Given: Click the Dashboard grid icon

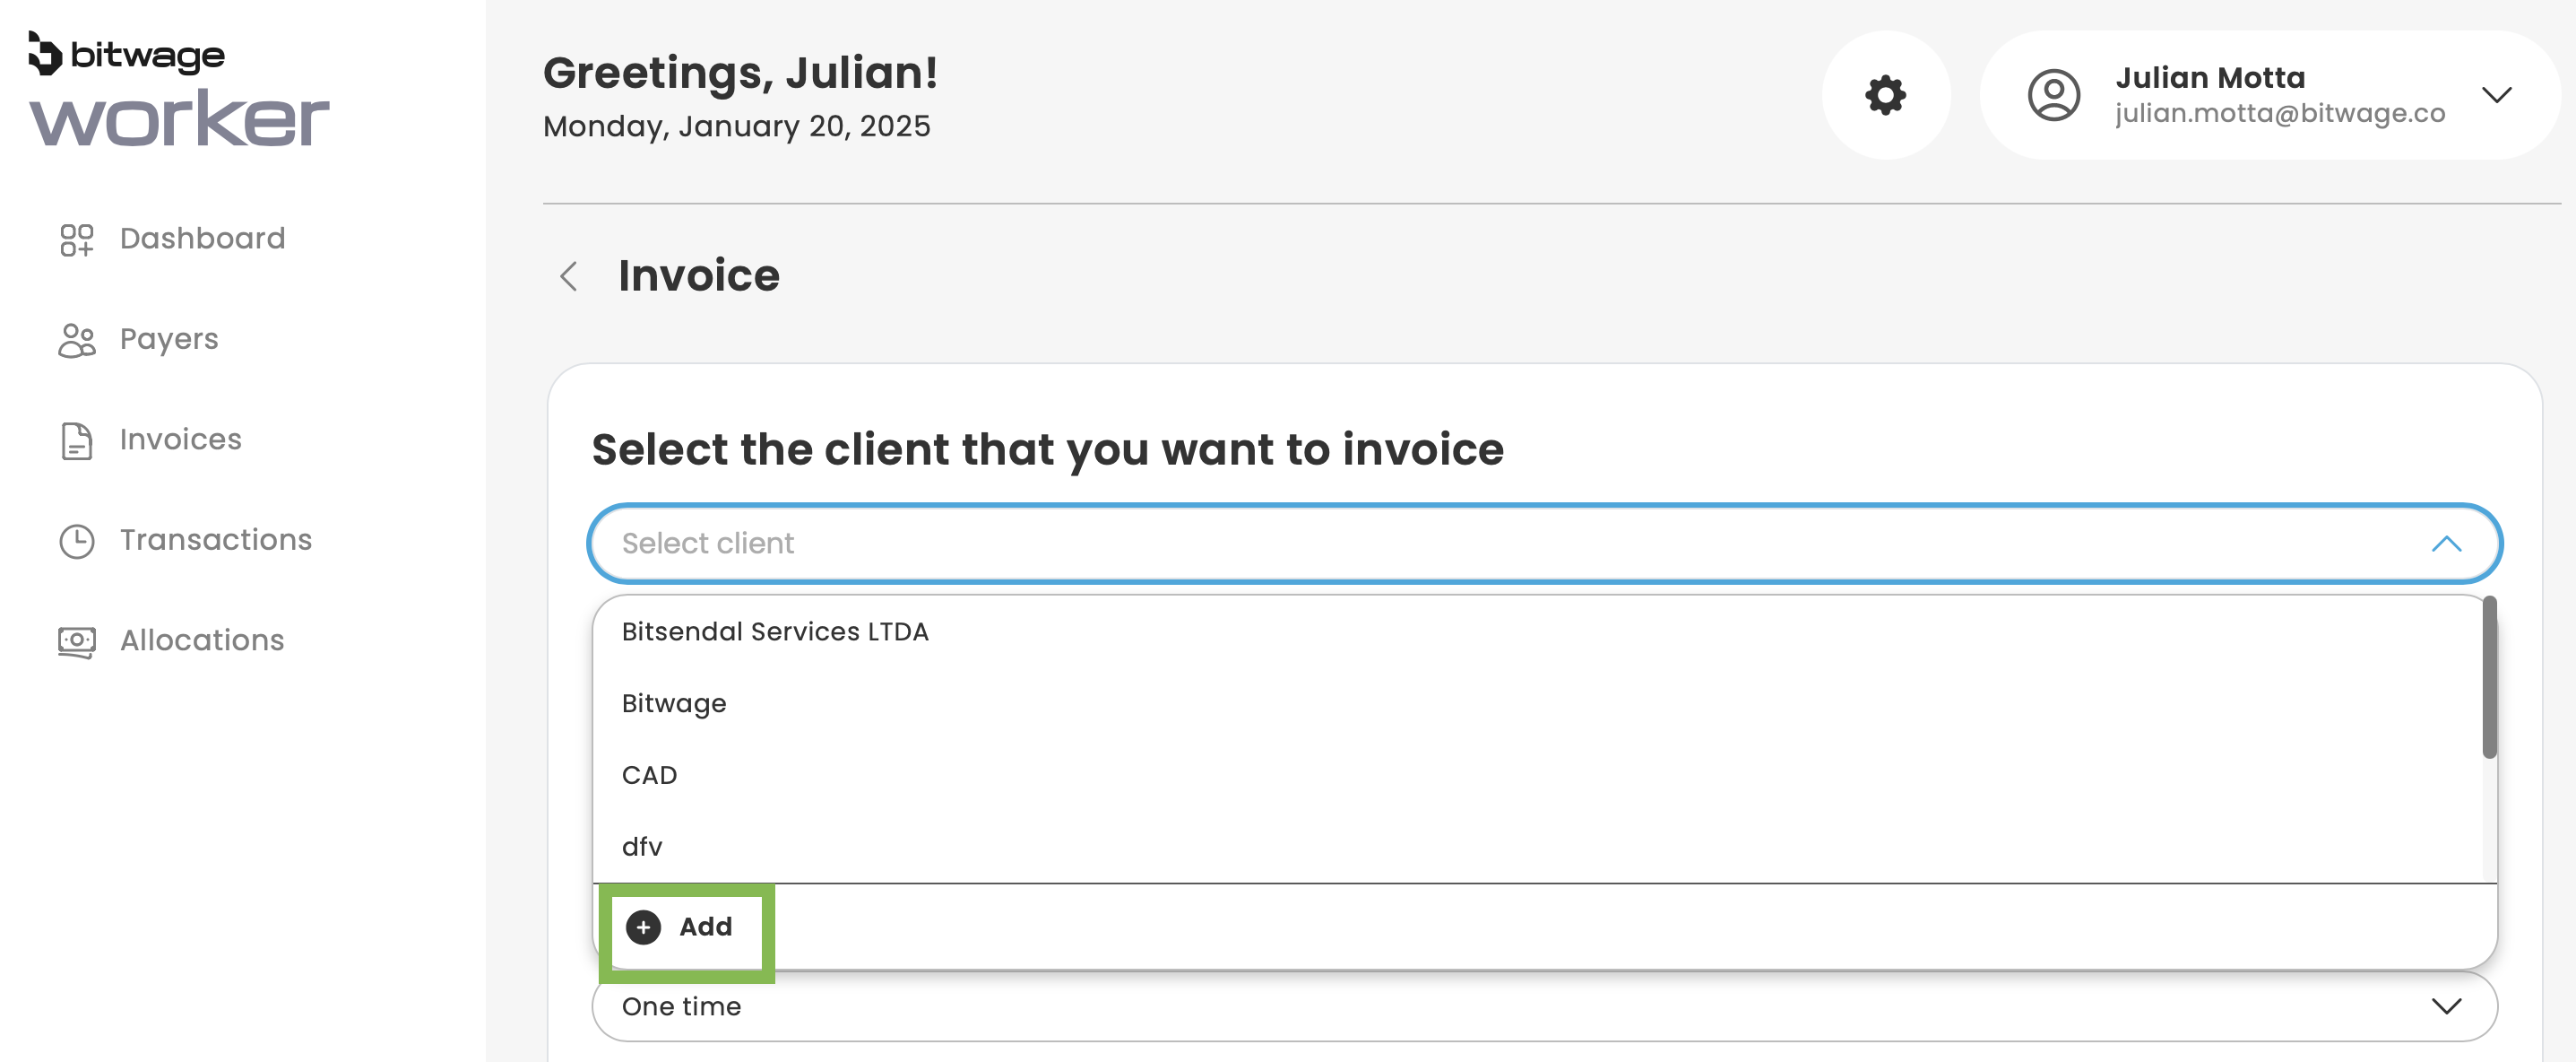Looking at the screenshot, I should point(77,239).
